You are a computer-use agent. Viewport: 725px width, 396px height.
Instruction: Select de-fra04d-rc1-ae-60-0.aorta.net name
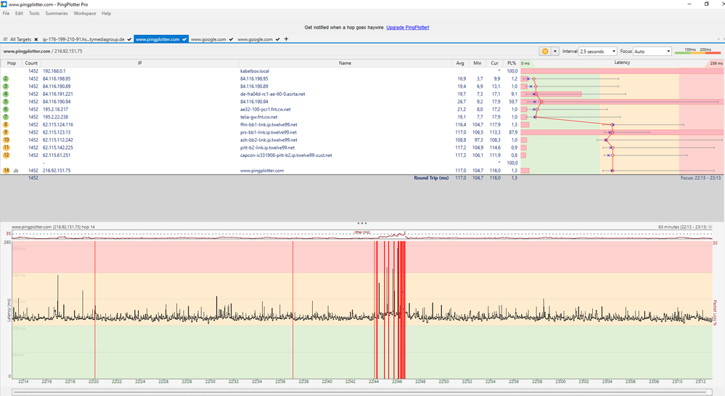click(272, 94)
